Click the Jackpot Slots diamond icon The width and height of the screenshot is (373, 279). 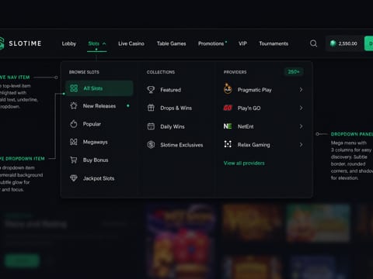(x=74, y=178)
